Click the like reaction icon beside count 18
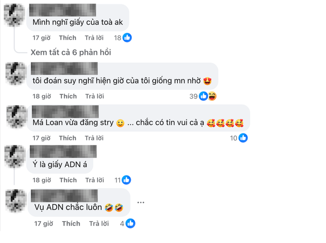This screenshot has width=326, height=243. [x=127, y=38]
